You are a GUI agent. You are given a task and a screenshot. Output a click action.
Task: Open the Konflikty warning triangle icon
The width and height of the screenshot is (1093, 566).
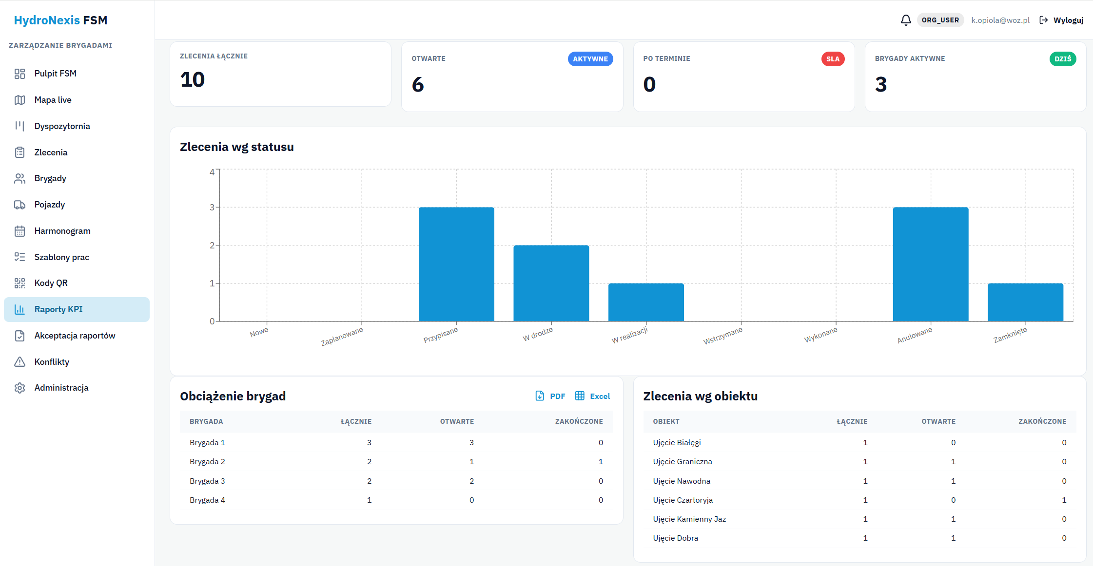click(x=20, y=362)
